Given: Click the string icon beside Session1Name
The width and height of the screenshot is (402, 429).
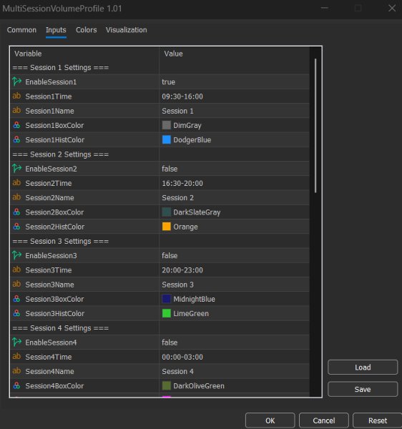Looking at the screenshot, I should pos(16,111).
